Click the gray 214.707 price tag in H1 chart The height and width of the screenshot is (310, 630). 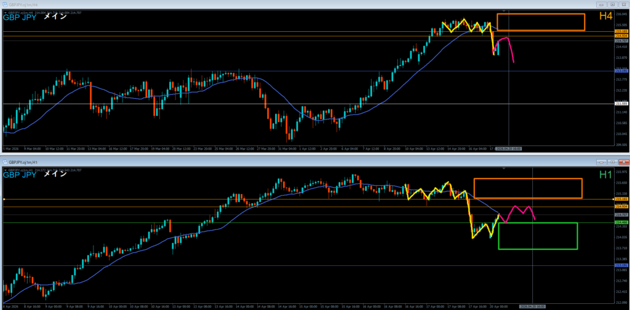tap(621, 215)
